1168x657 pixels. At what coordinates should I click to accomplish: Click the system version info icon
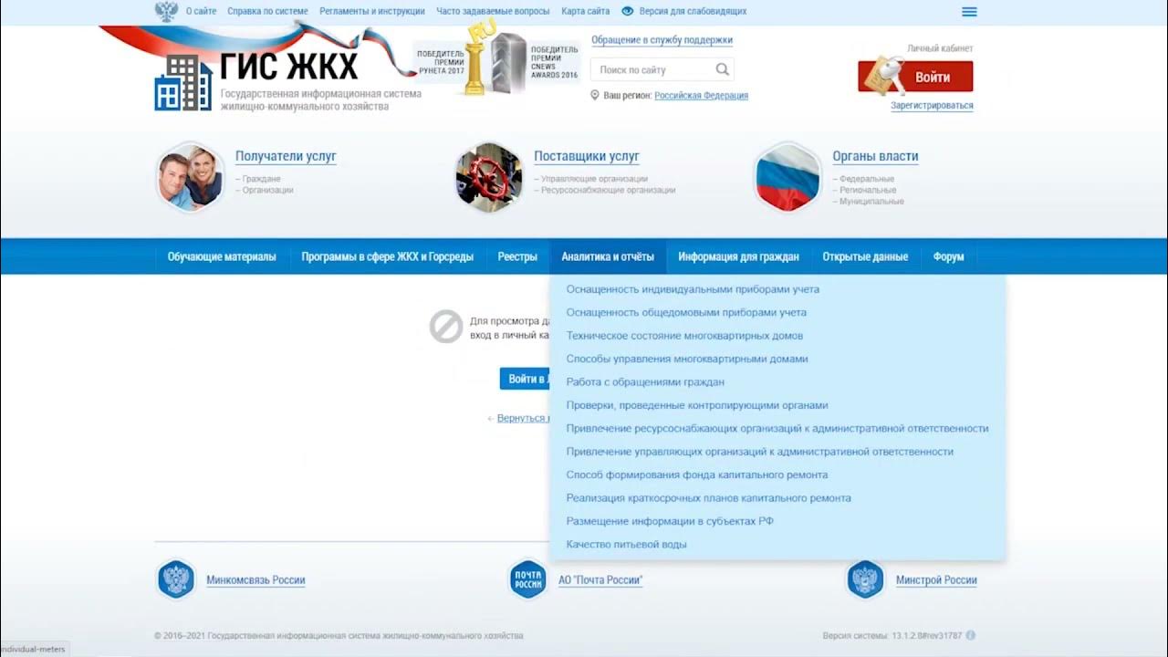click(971, 635)
